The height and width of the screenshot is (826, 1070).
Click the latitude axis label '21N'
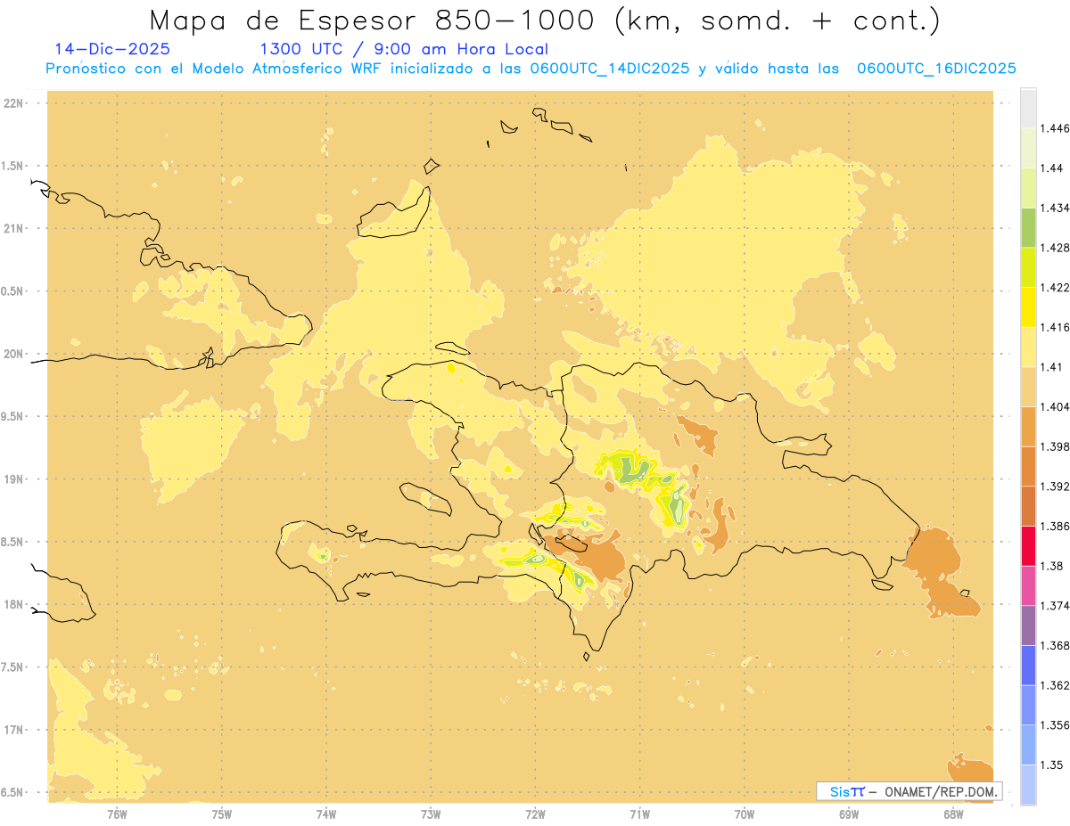click(x=14, y=228)
